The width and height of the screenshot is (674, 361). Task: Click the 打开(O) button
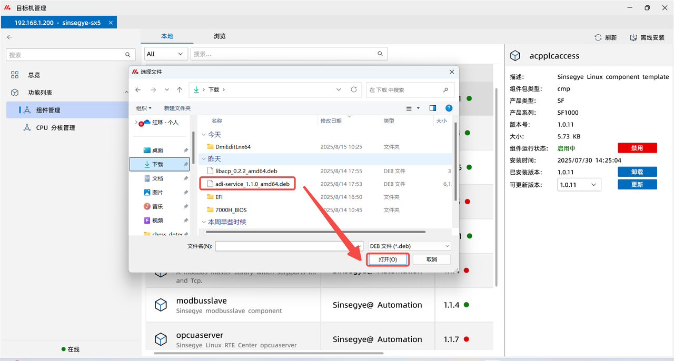point(388,259)
